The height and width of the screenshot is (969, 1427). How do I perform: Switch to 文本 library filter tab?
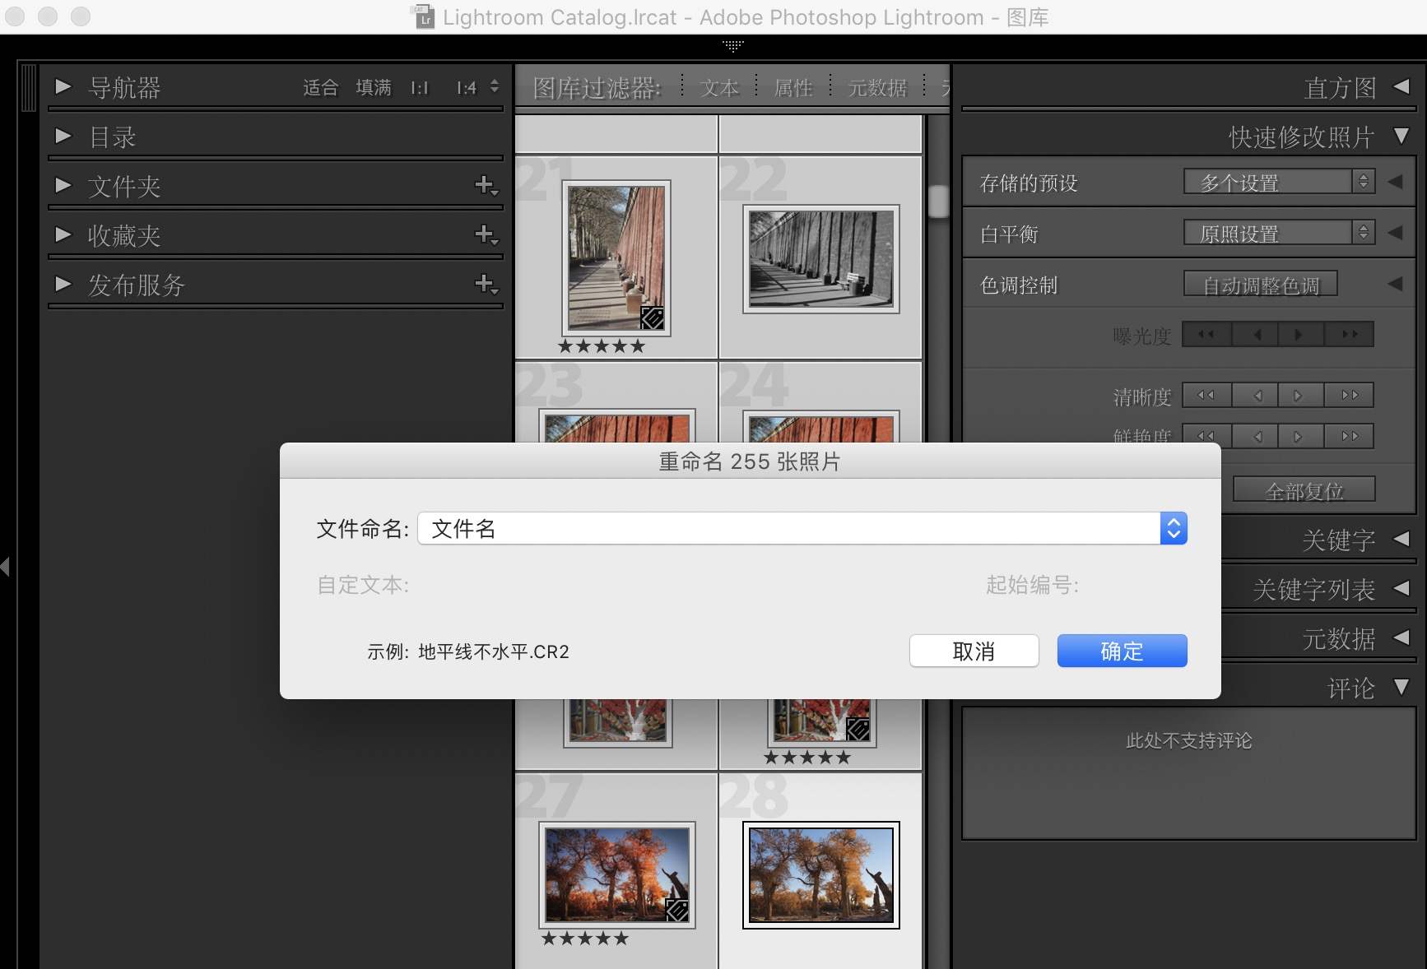pos(719,88)
